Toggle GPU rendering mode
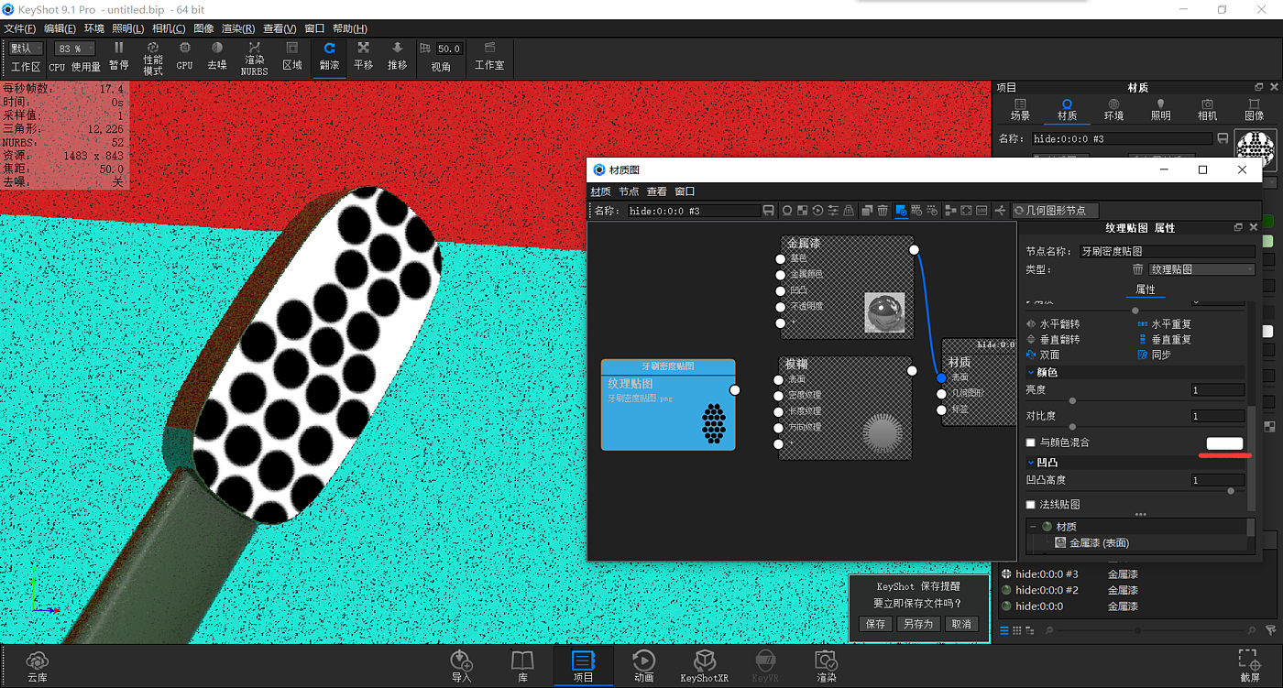 [x=184, y=55]
